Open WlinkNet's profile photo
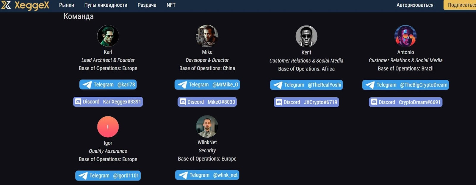Image resolution: width=476 pixels, height=185 pixels. (x=207, y=126)
